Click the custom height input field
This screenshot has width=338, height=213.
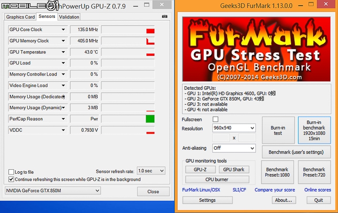247,138
